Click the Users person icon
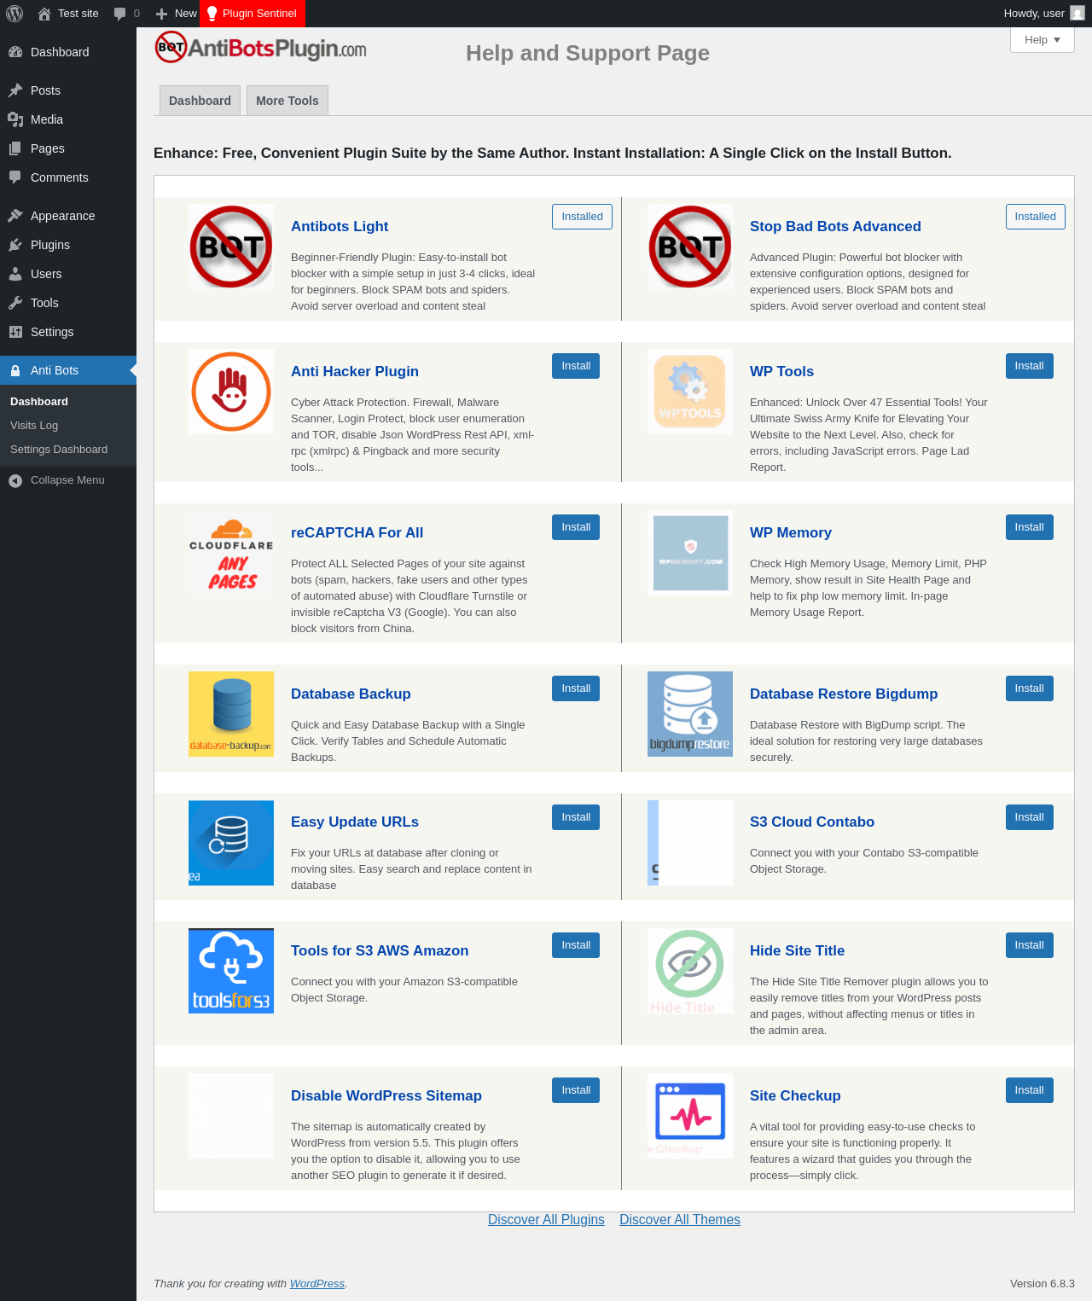This screenshot has height=1301, width=1092. pyautogui.click(x=15, y=274)
